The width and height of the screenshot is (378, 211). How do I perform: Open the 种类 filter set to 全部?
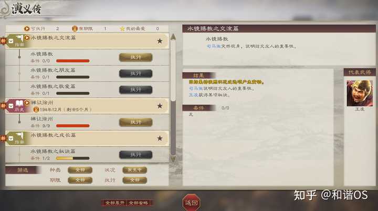[x=80, y=170]
